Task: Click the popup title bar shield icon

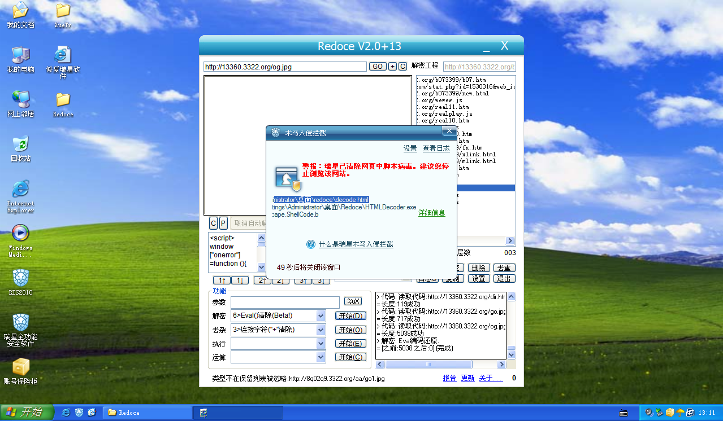Action: tap(276, 133)
